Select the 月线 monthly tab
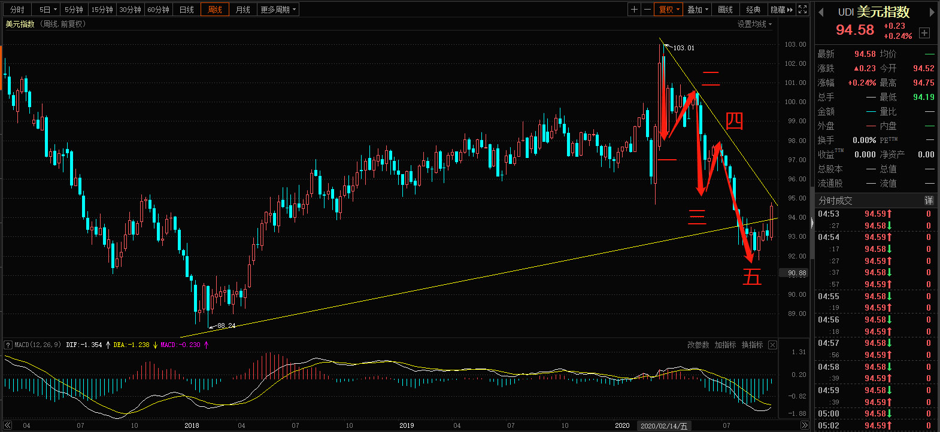The height and width of the screenshot is (432, 940). click(x=242, y=10)
